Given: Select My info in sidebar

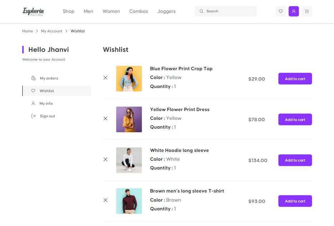Looking at the screenshot, I should 46,103.
